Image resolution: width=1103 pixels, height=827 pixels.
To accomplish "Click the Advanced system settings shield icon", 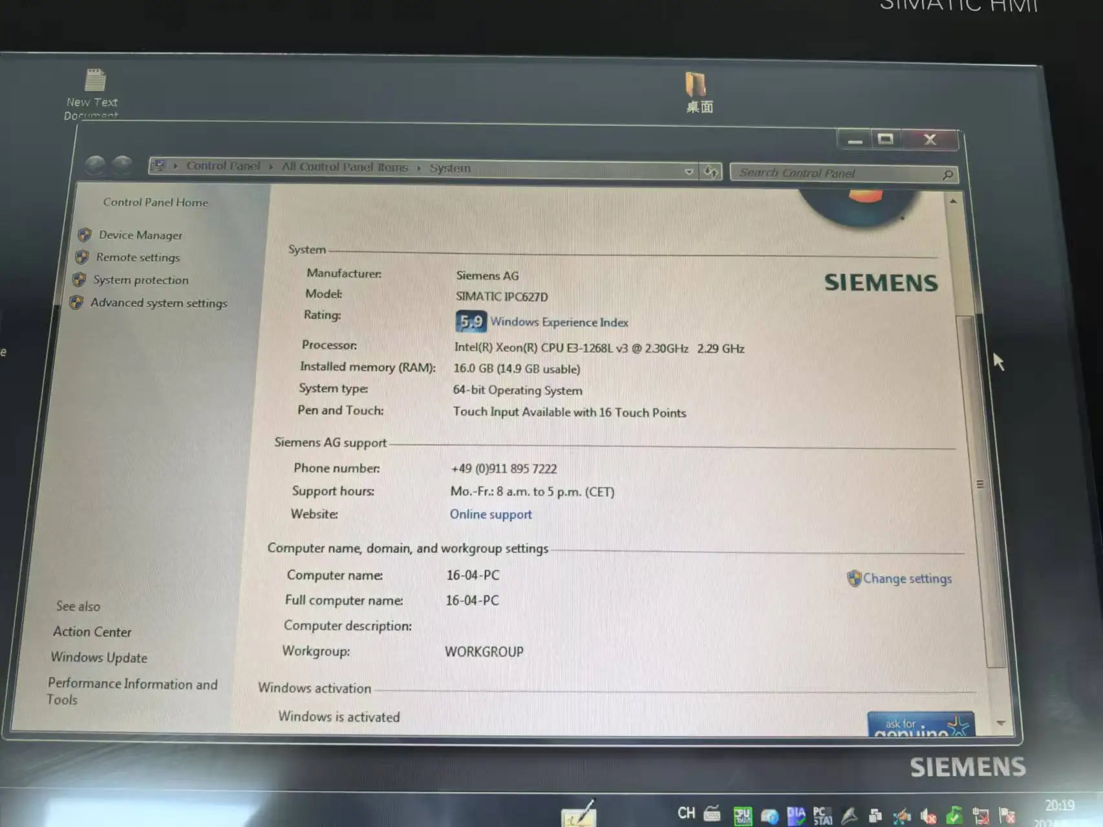I will click(76, 302).
